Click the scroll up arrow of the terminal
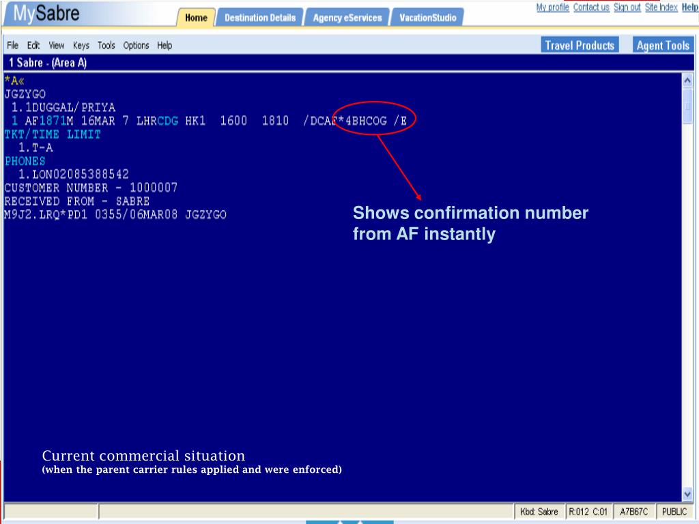 pyautogui.click(x=687, y=81)
